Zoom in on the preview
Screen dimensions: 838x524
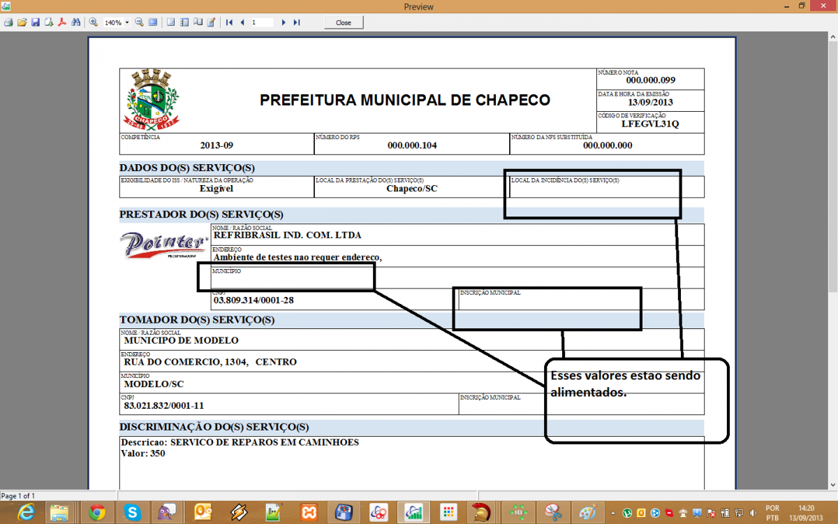tap(93, 22)
